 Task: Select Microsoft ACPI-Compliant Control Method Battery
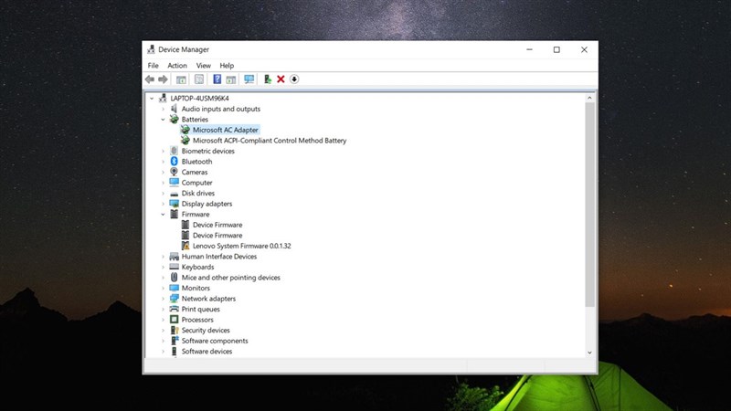click(269, 141)
